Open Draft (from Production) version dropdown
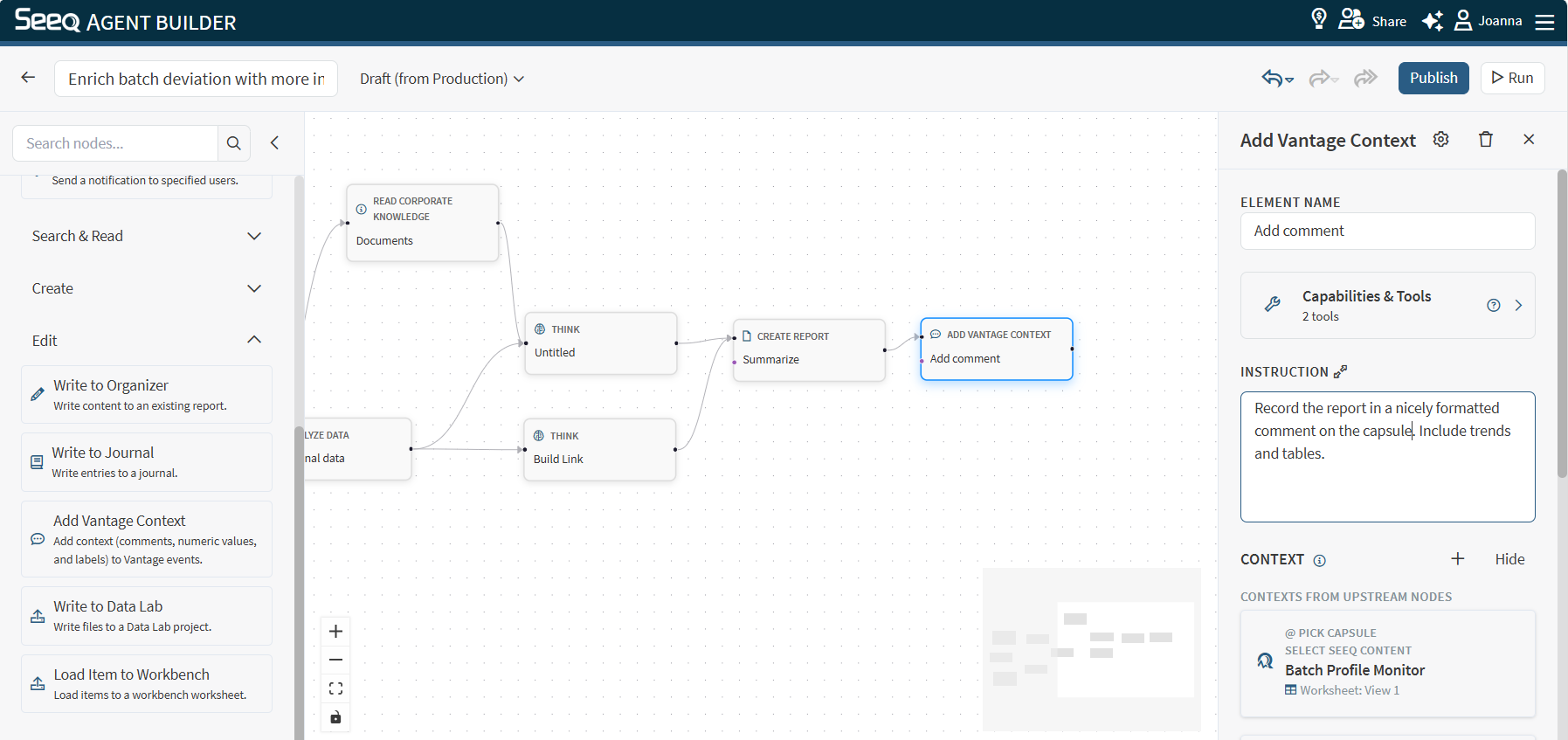This screenshot has height=740, width=1568. 442,79
